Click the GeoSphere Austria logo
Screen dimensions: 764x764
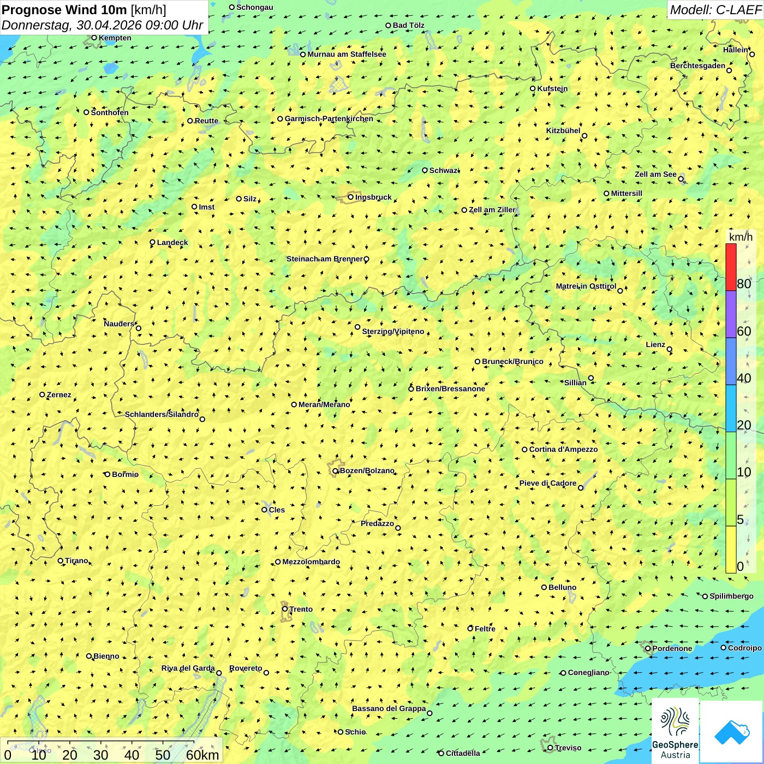click(675, 731)
